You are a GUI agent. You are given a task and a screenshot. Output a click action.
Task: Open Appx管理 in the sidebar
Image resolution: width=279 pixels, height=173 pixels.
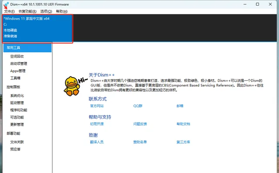pyautogui.click(x=18, y=71)
